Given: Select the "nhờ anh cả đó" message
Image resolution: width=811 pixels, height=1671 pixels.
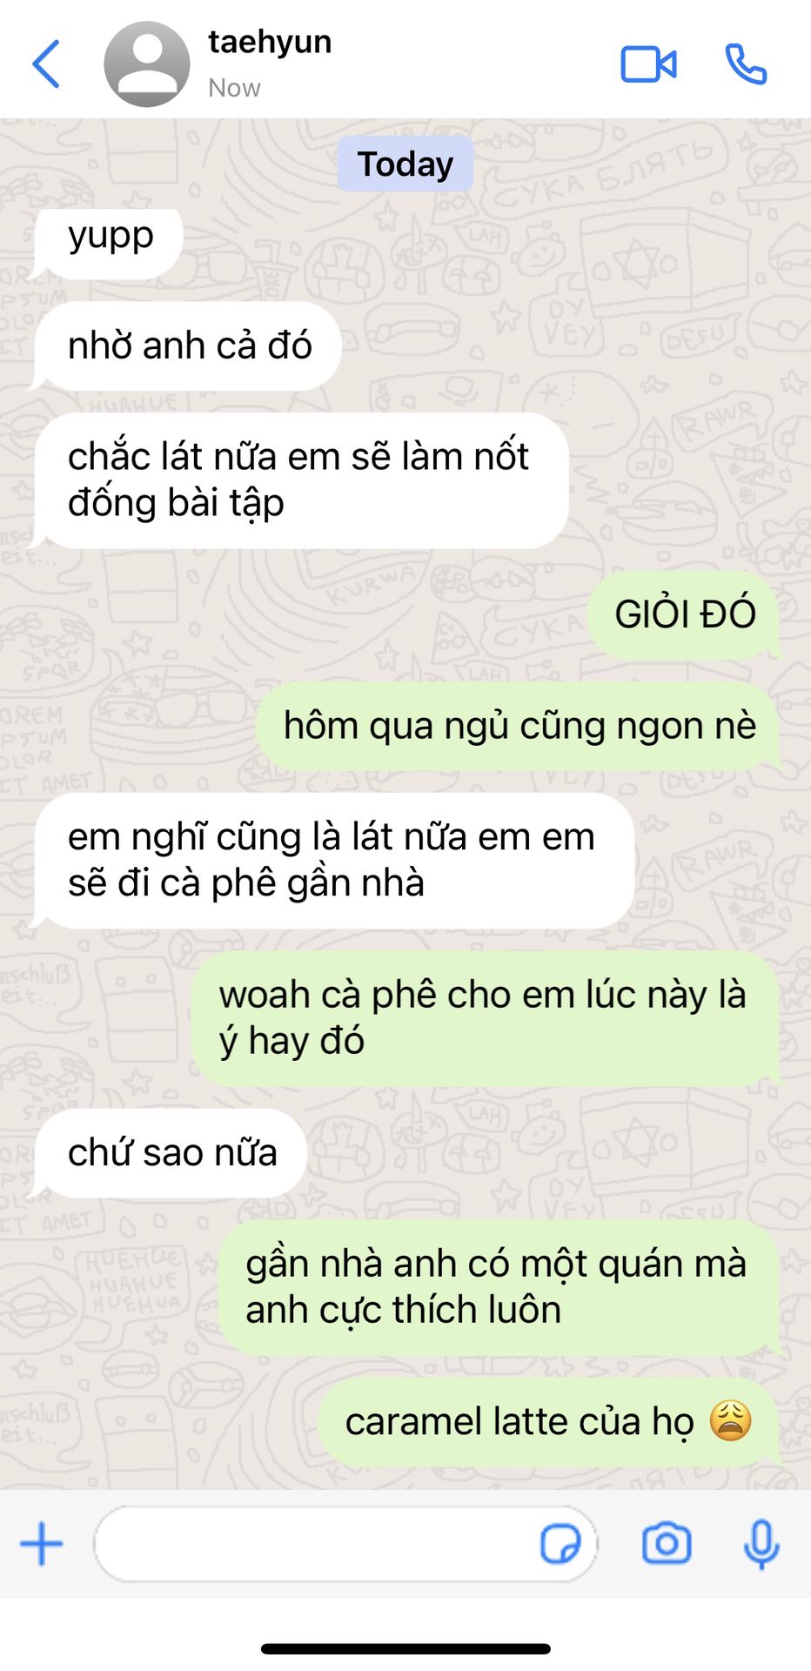Looking at the screenshot, I should (x=187, y=346).
